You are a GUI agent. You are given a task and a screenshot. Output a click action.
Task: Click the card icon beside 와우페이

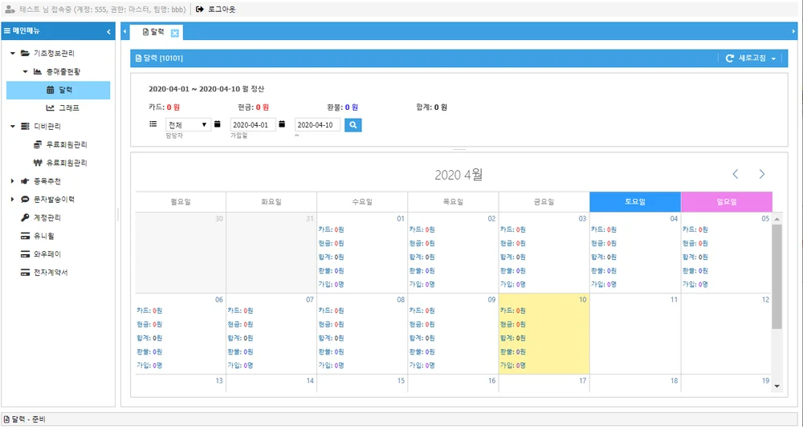25,254
